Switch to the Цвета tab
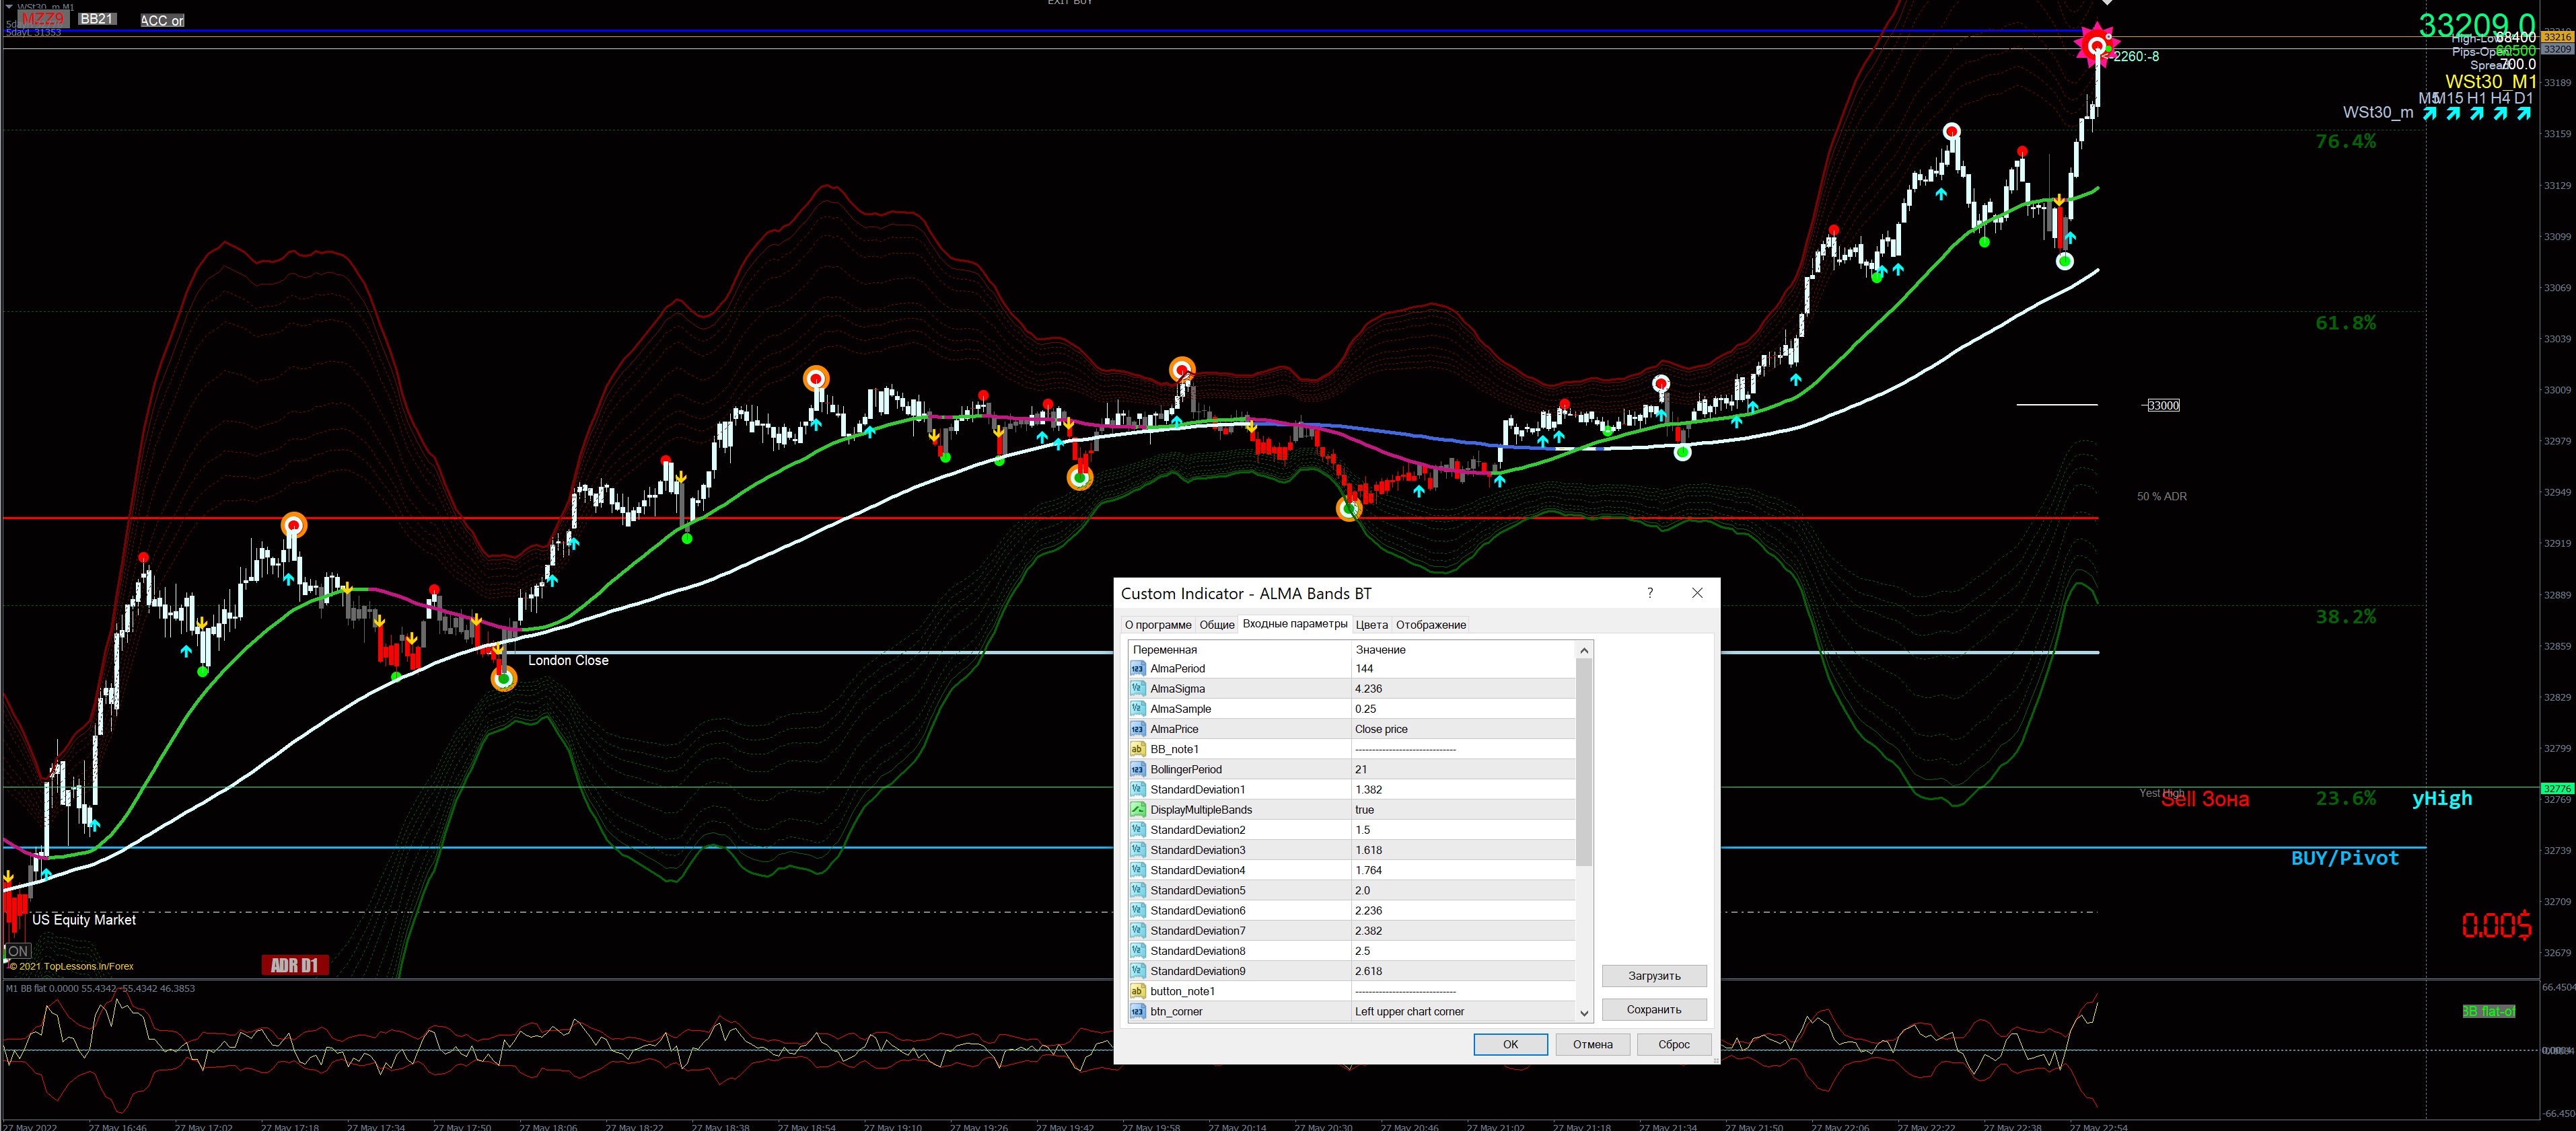Viewport: 2576px width, 1131px height. tap(1371, 625)
